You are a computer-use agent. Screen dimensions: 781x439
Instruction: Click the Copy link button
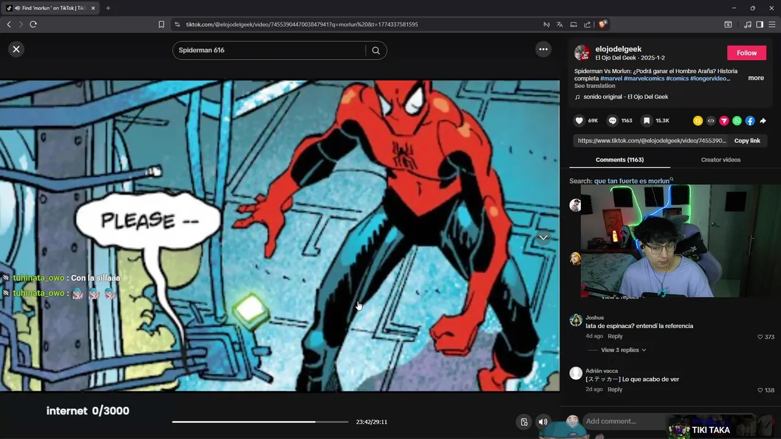click(747, 141)
